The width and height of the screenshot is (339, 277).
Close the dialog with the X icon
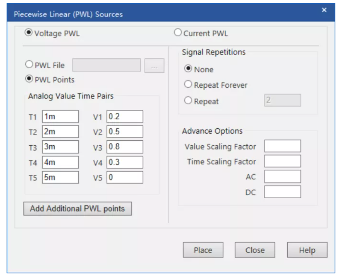click(324, 10)
